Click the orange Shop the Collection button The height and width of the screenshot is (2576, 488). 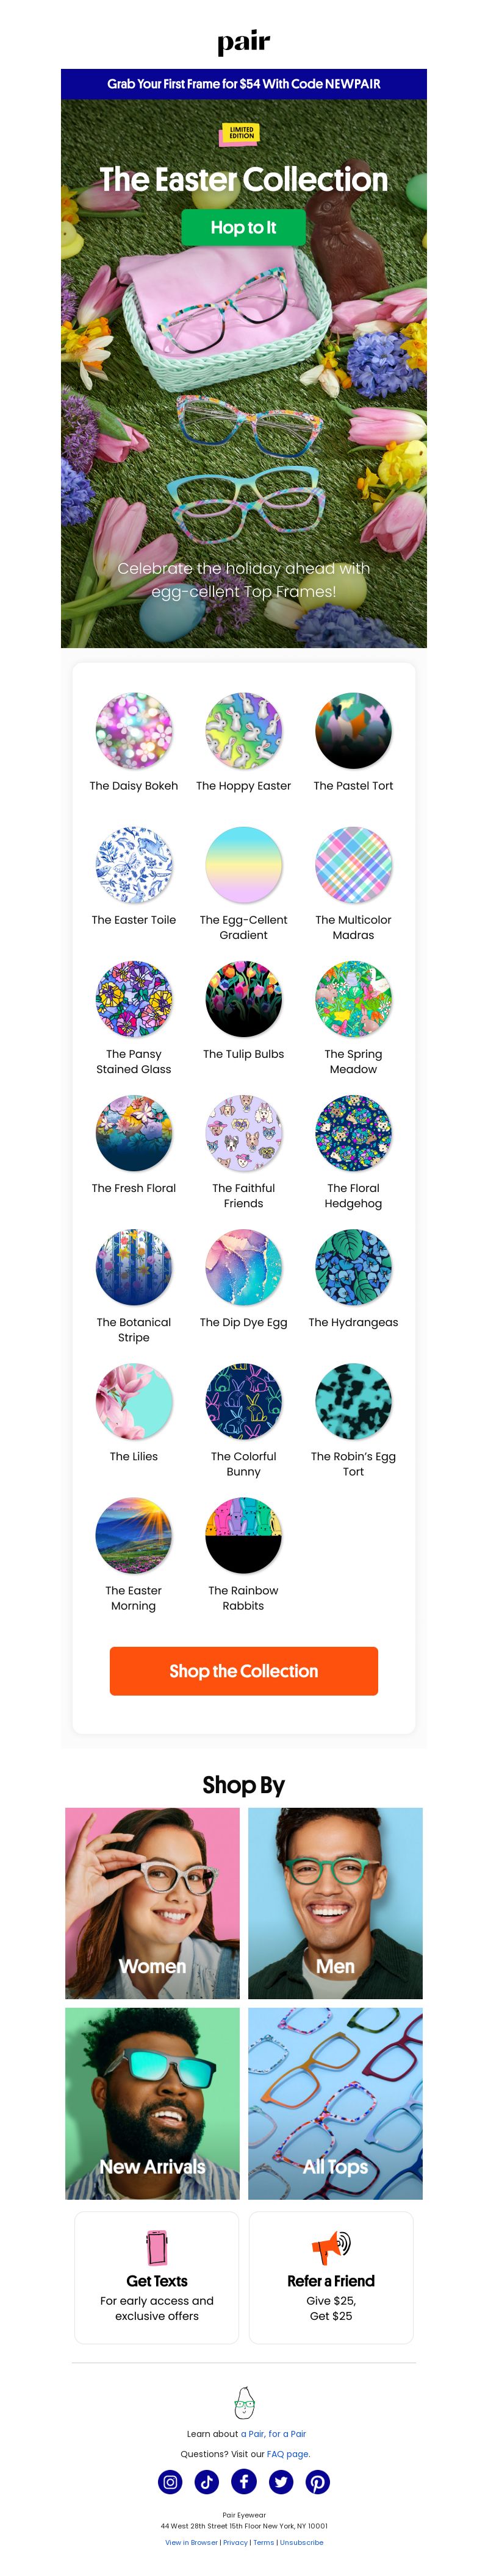[x=244, y=1671]
